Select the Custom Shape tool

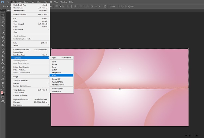(x=3, y=79)
